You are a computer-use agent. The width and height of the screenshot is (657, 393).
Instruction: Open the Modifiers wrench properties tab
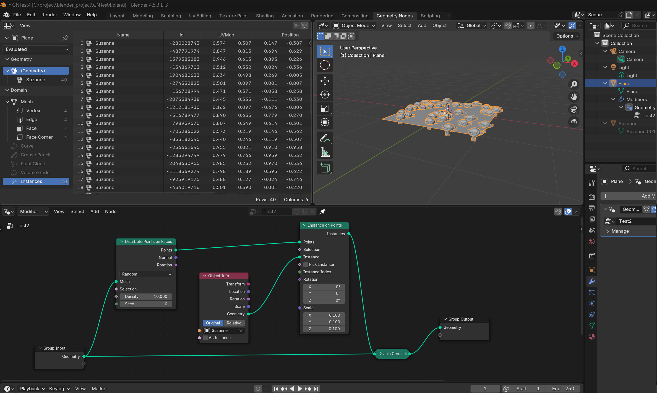coord(591,281)
